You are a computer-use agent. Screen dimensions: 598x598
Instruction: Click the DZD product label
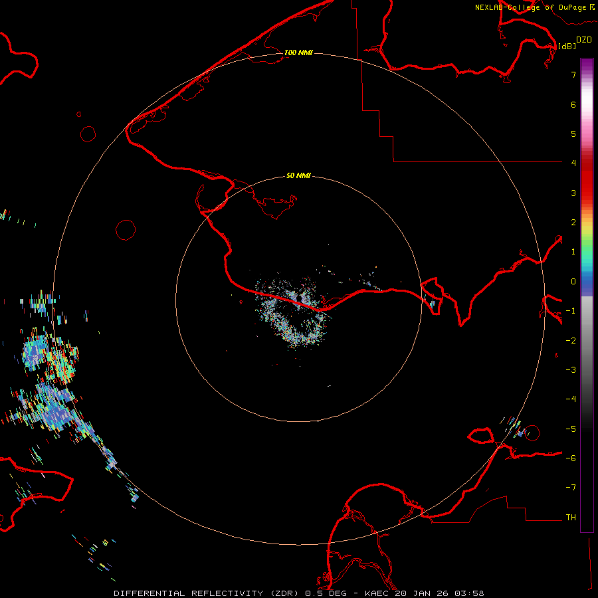[x=584, y=39]
